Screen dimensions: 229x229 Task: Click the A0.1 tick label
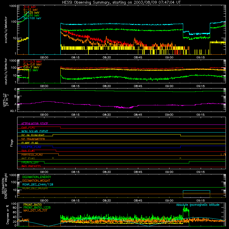coord(13,111)
